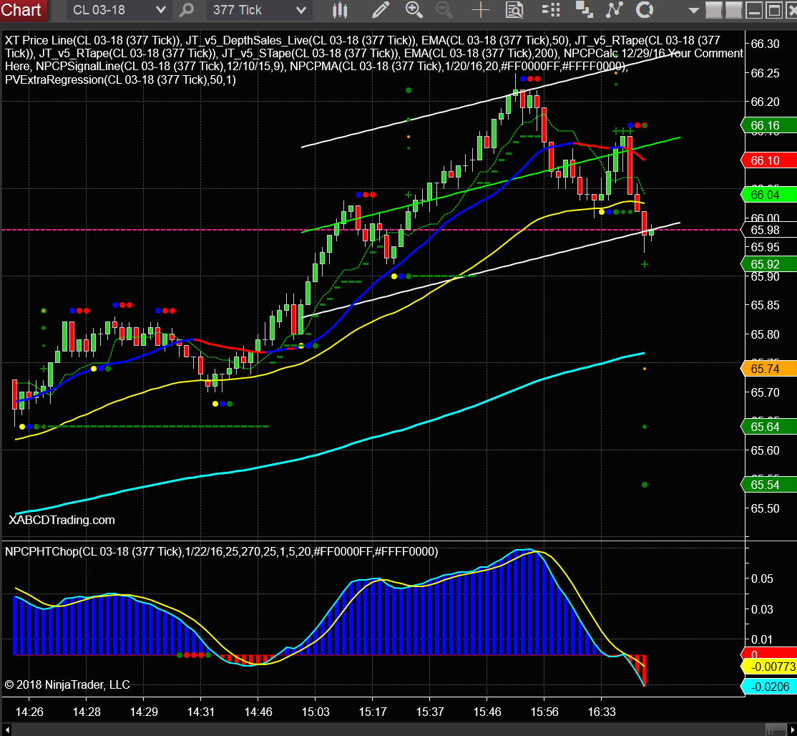Open the drawing tools pencil menu
The width and height of the screenshot is (797, 736).
tap(380, 9)
